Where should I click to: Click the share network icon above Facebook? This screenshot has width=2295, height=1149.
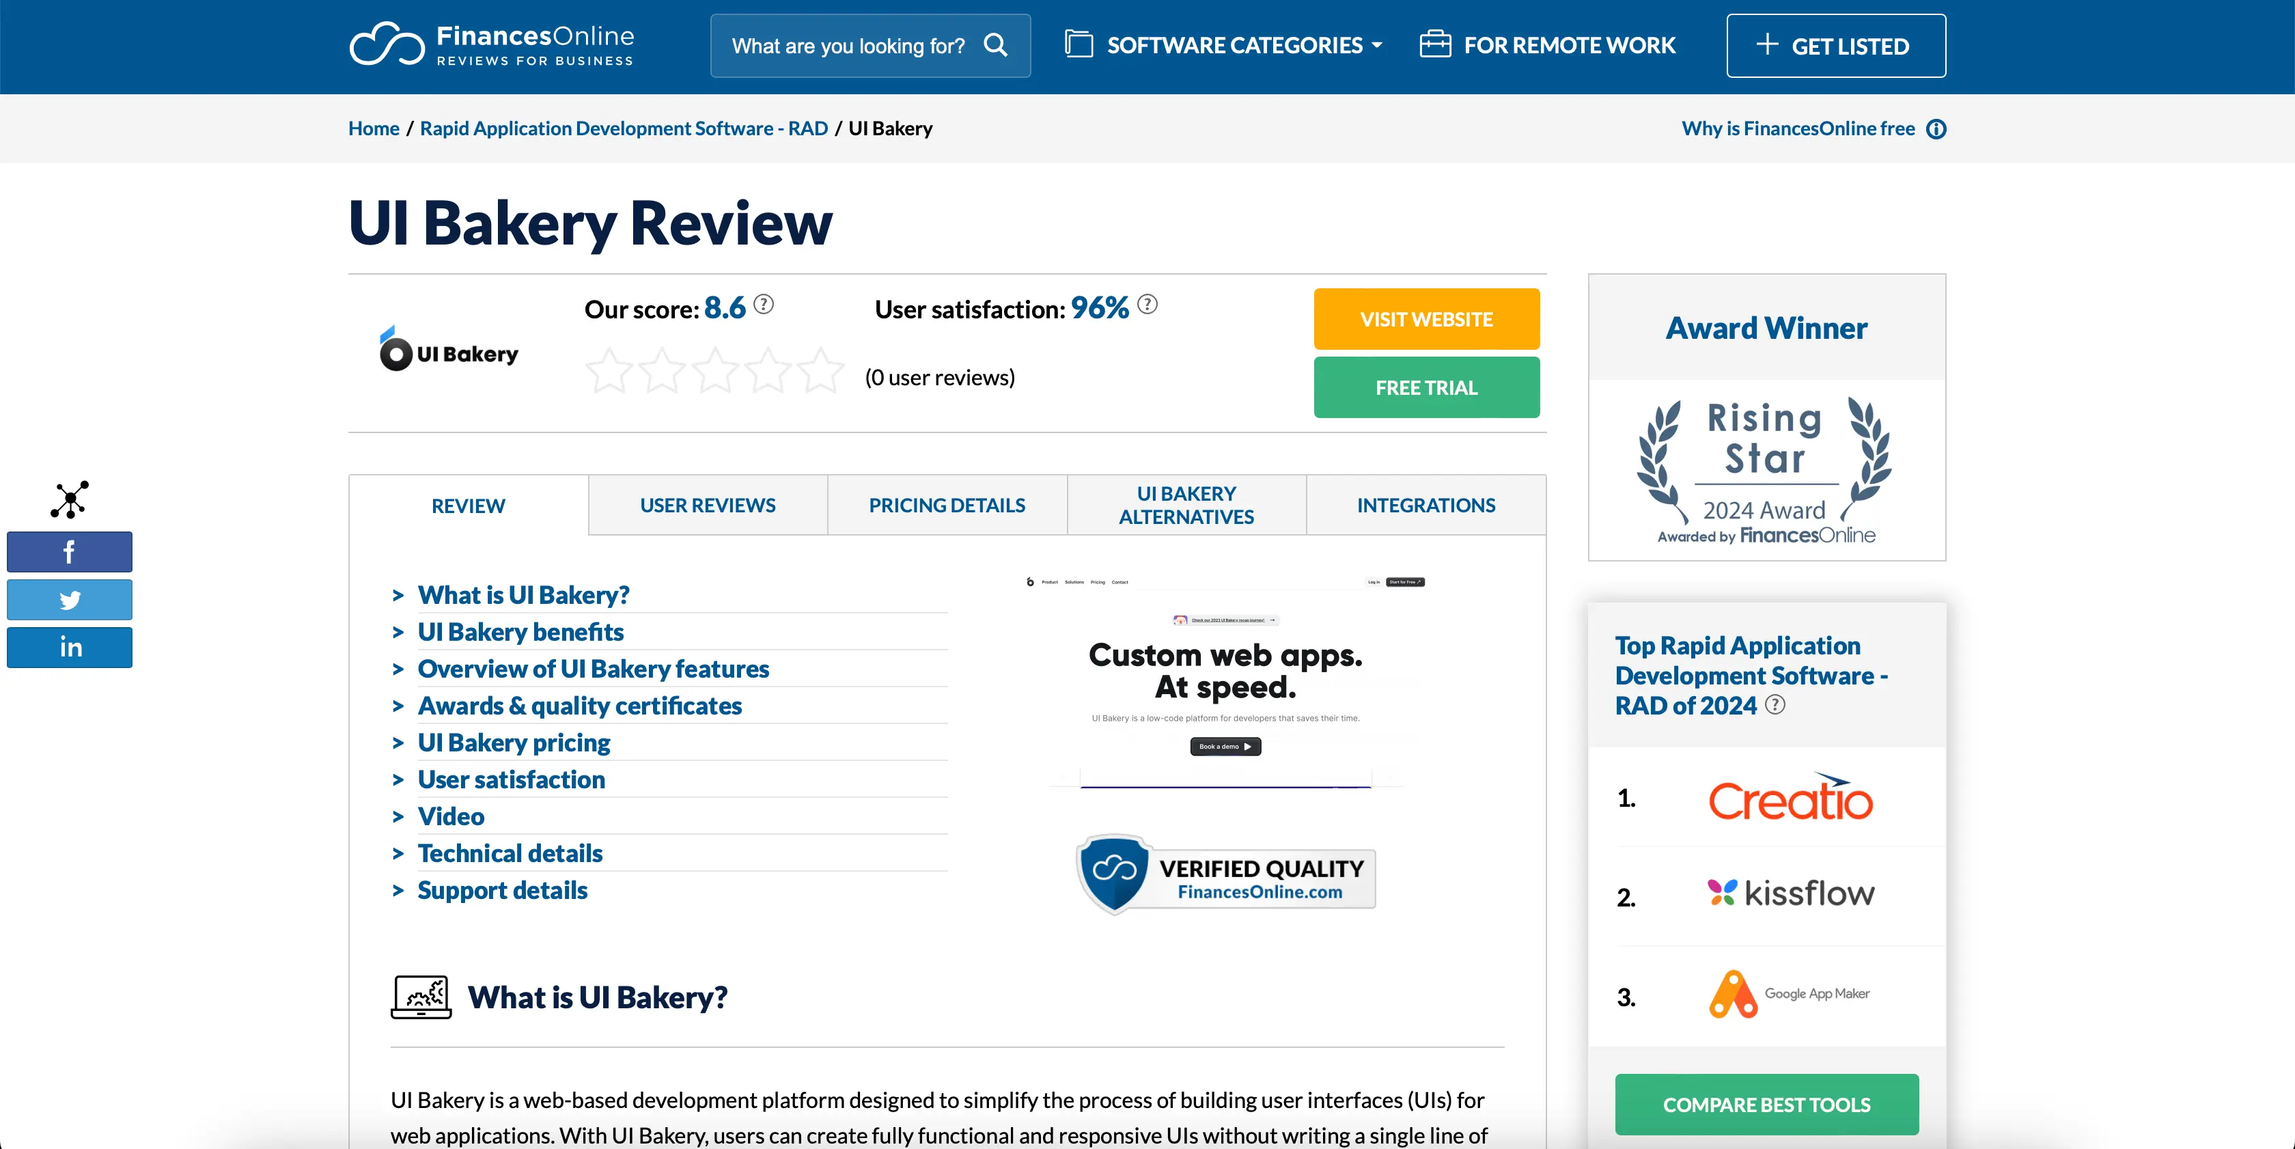70,499
